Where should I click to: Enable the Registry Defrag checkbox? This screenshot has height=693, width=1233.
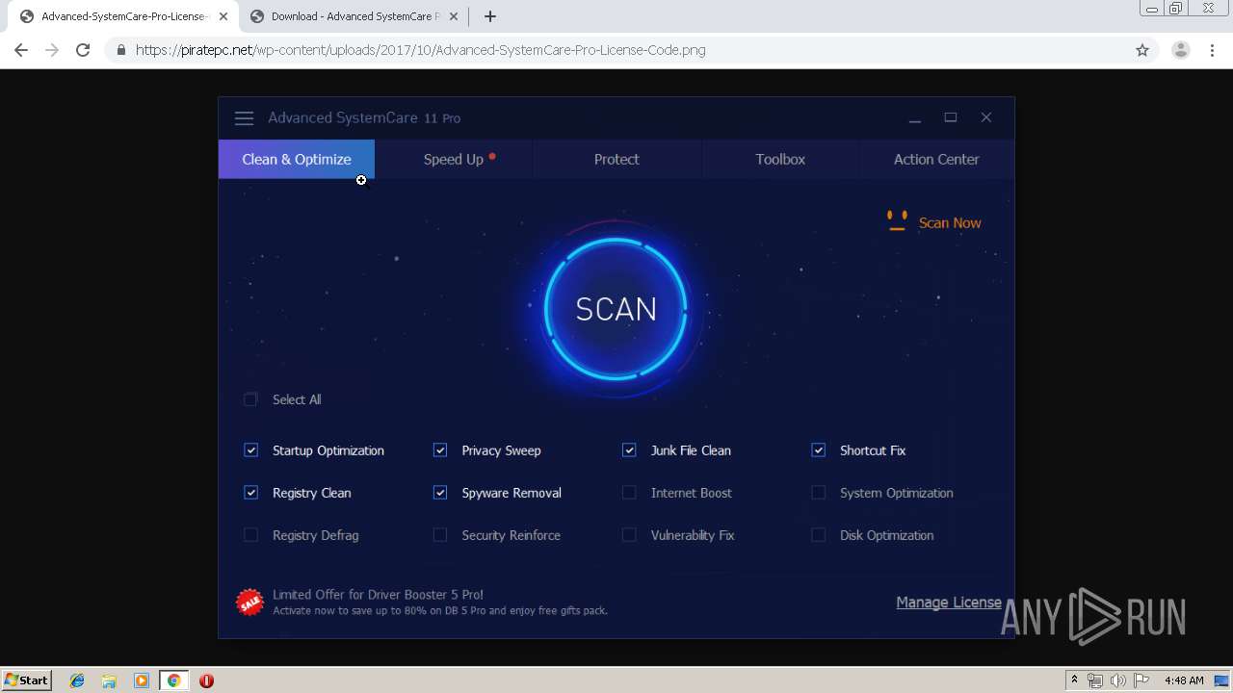pos(250,535)
